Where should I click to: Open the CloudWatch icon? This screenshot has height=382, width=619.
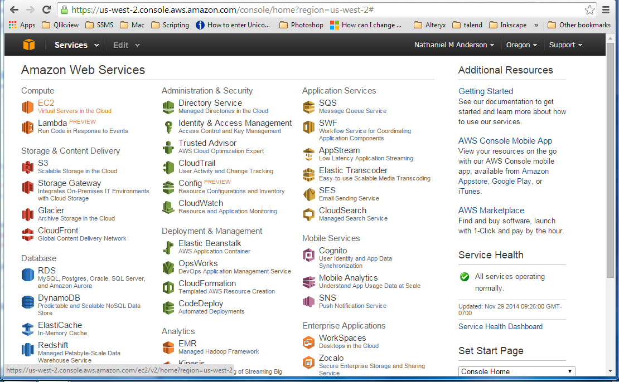point(168,207)
